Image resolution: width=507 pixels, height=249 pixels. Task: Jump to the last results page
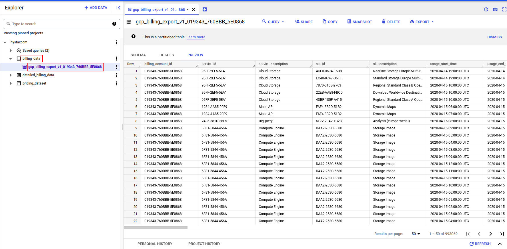502,234
